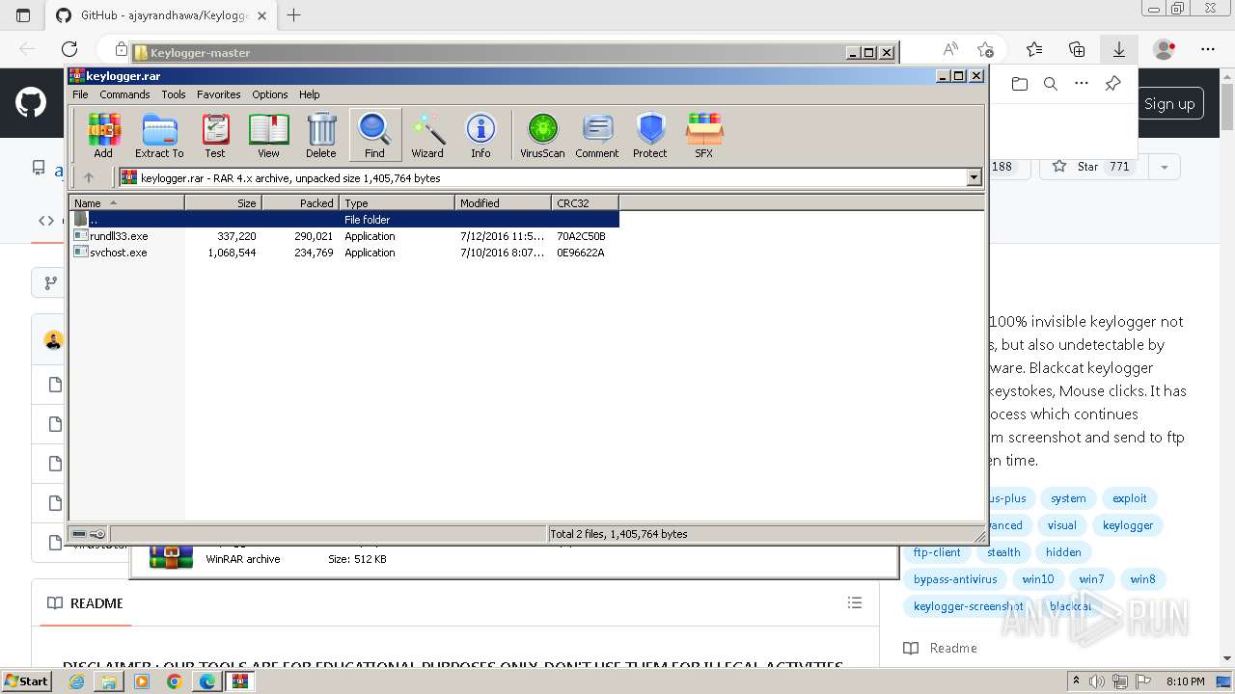
Task: Open the Favorites menu
Action: [219, 94]
